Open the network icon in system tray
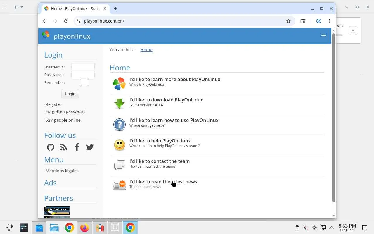Image resolution: width=374 pixels, height=234 pixels. tap(323, 228)
